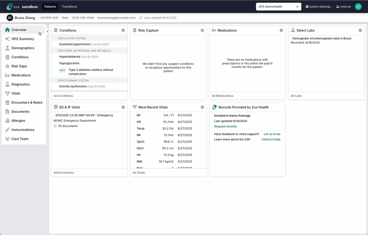
Task: Open Admin Settings gear
Action: click(307, 7)
